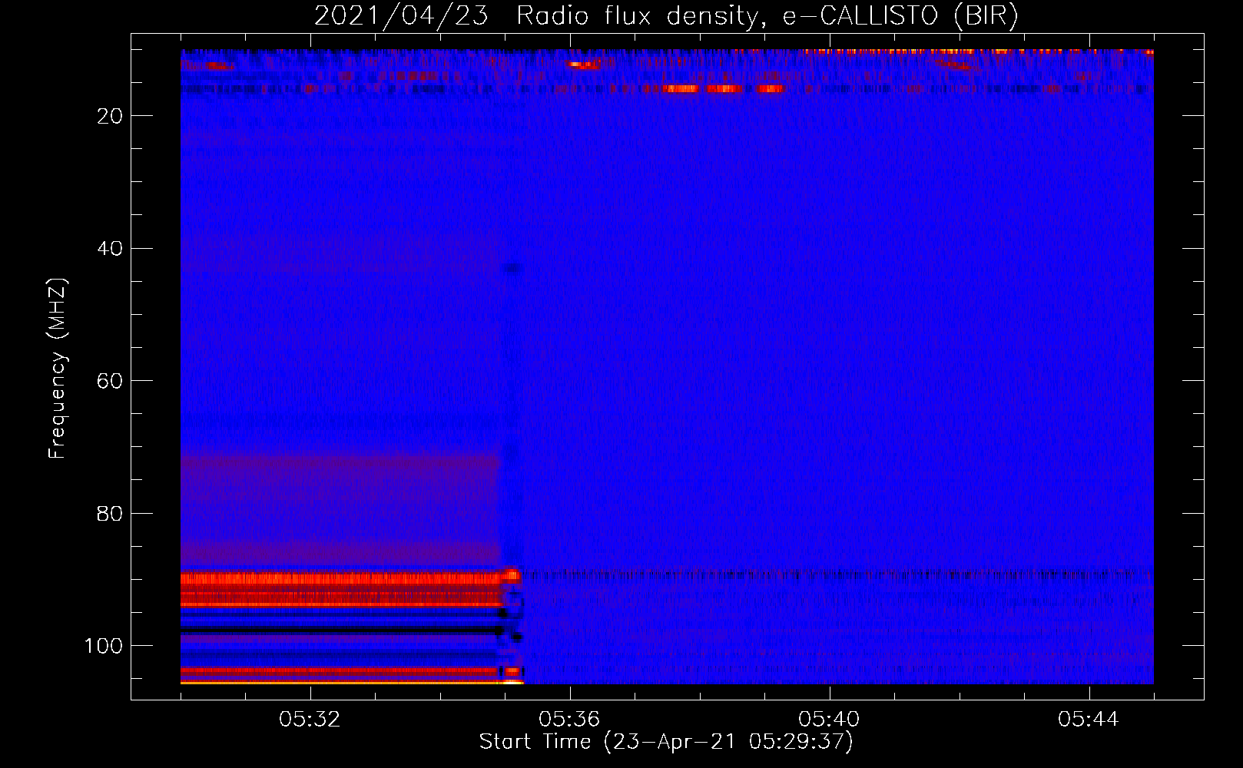
Task: Click the "Start Time (23-Apr-21 05:29:37)" label
Action: point(666,742)
